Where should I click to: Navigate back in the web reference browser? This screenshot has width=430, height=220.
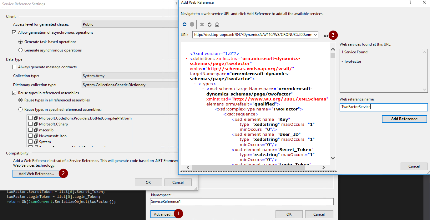click(185, 24)
